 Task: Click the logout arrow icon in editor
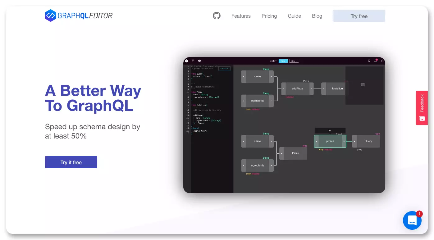pyautogui.click(x=382, y=61)
